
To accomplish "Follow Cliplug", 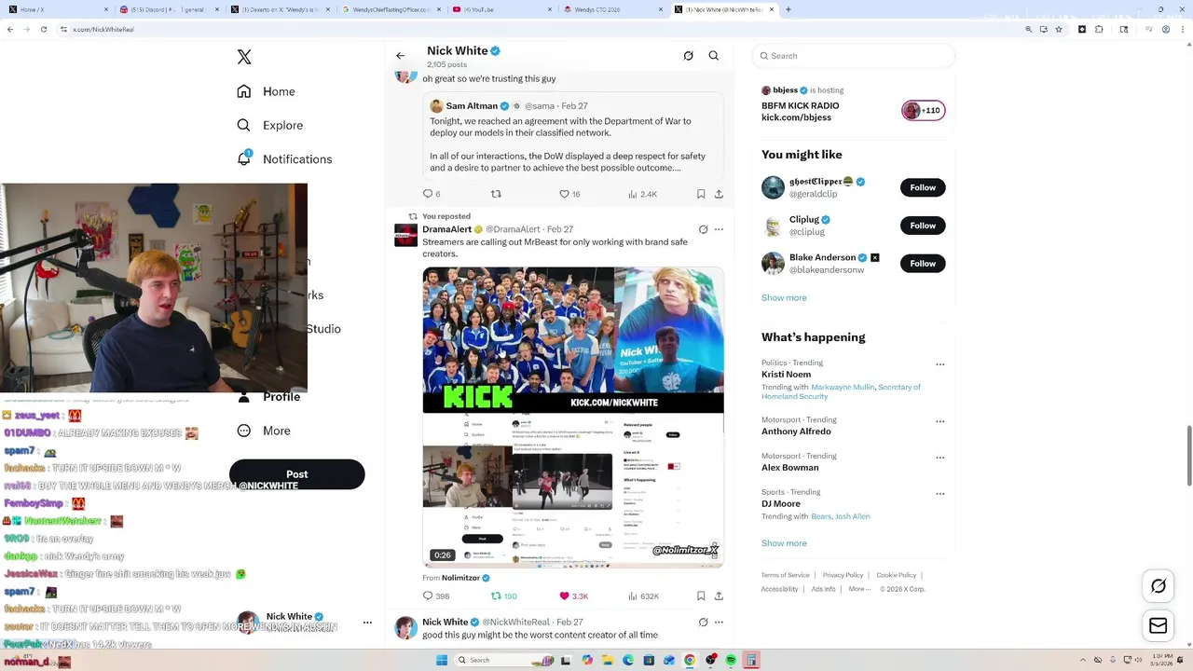I will pos(923,226).
